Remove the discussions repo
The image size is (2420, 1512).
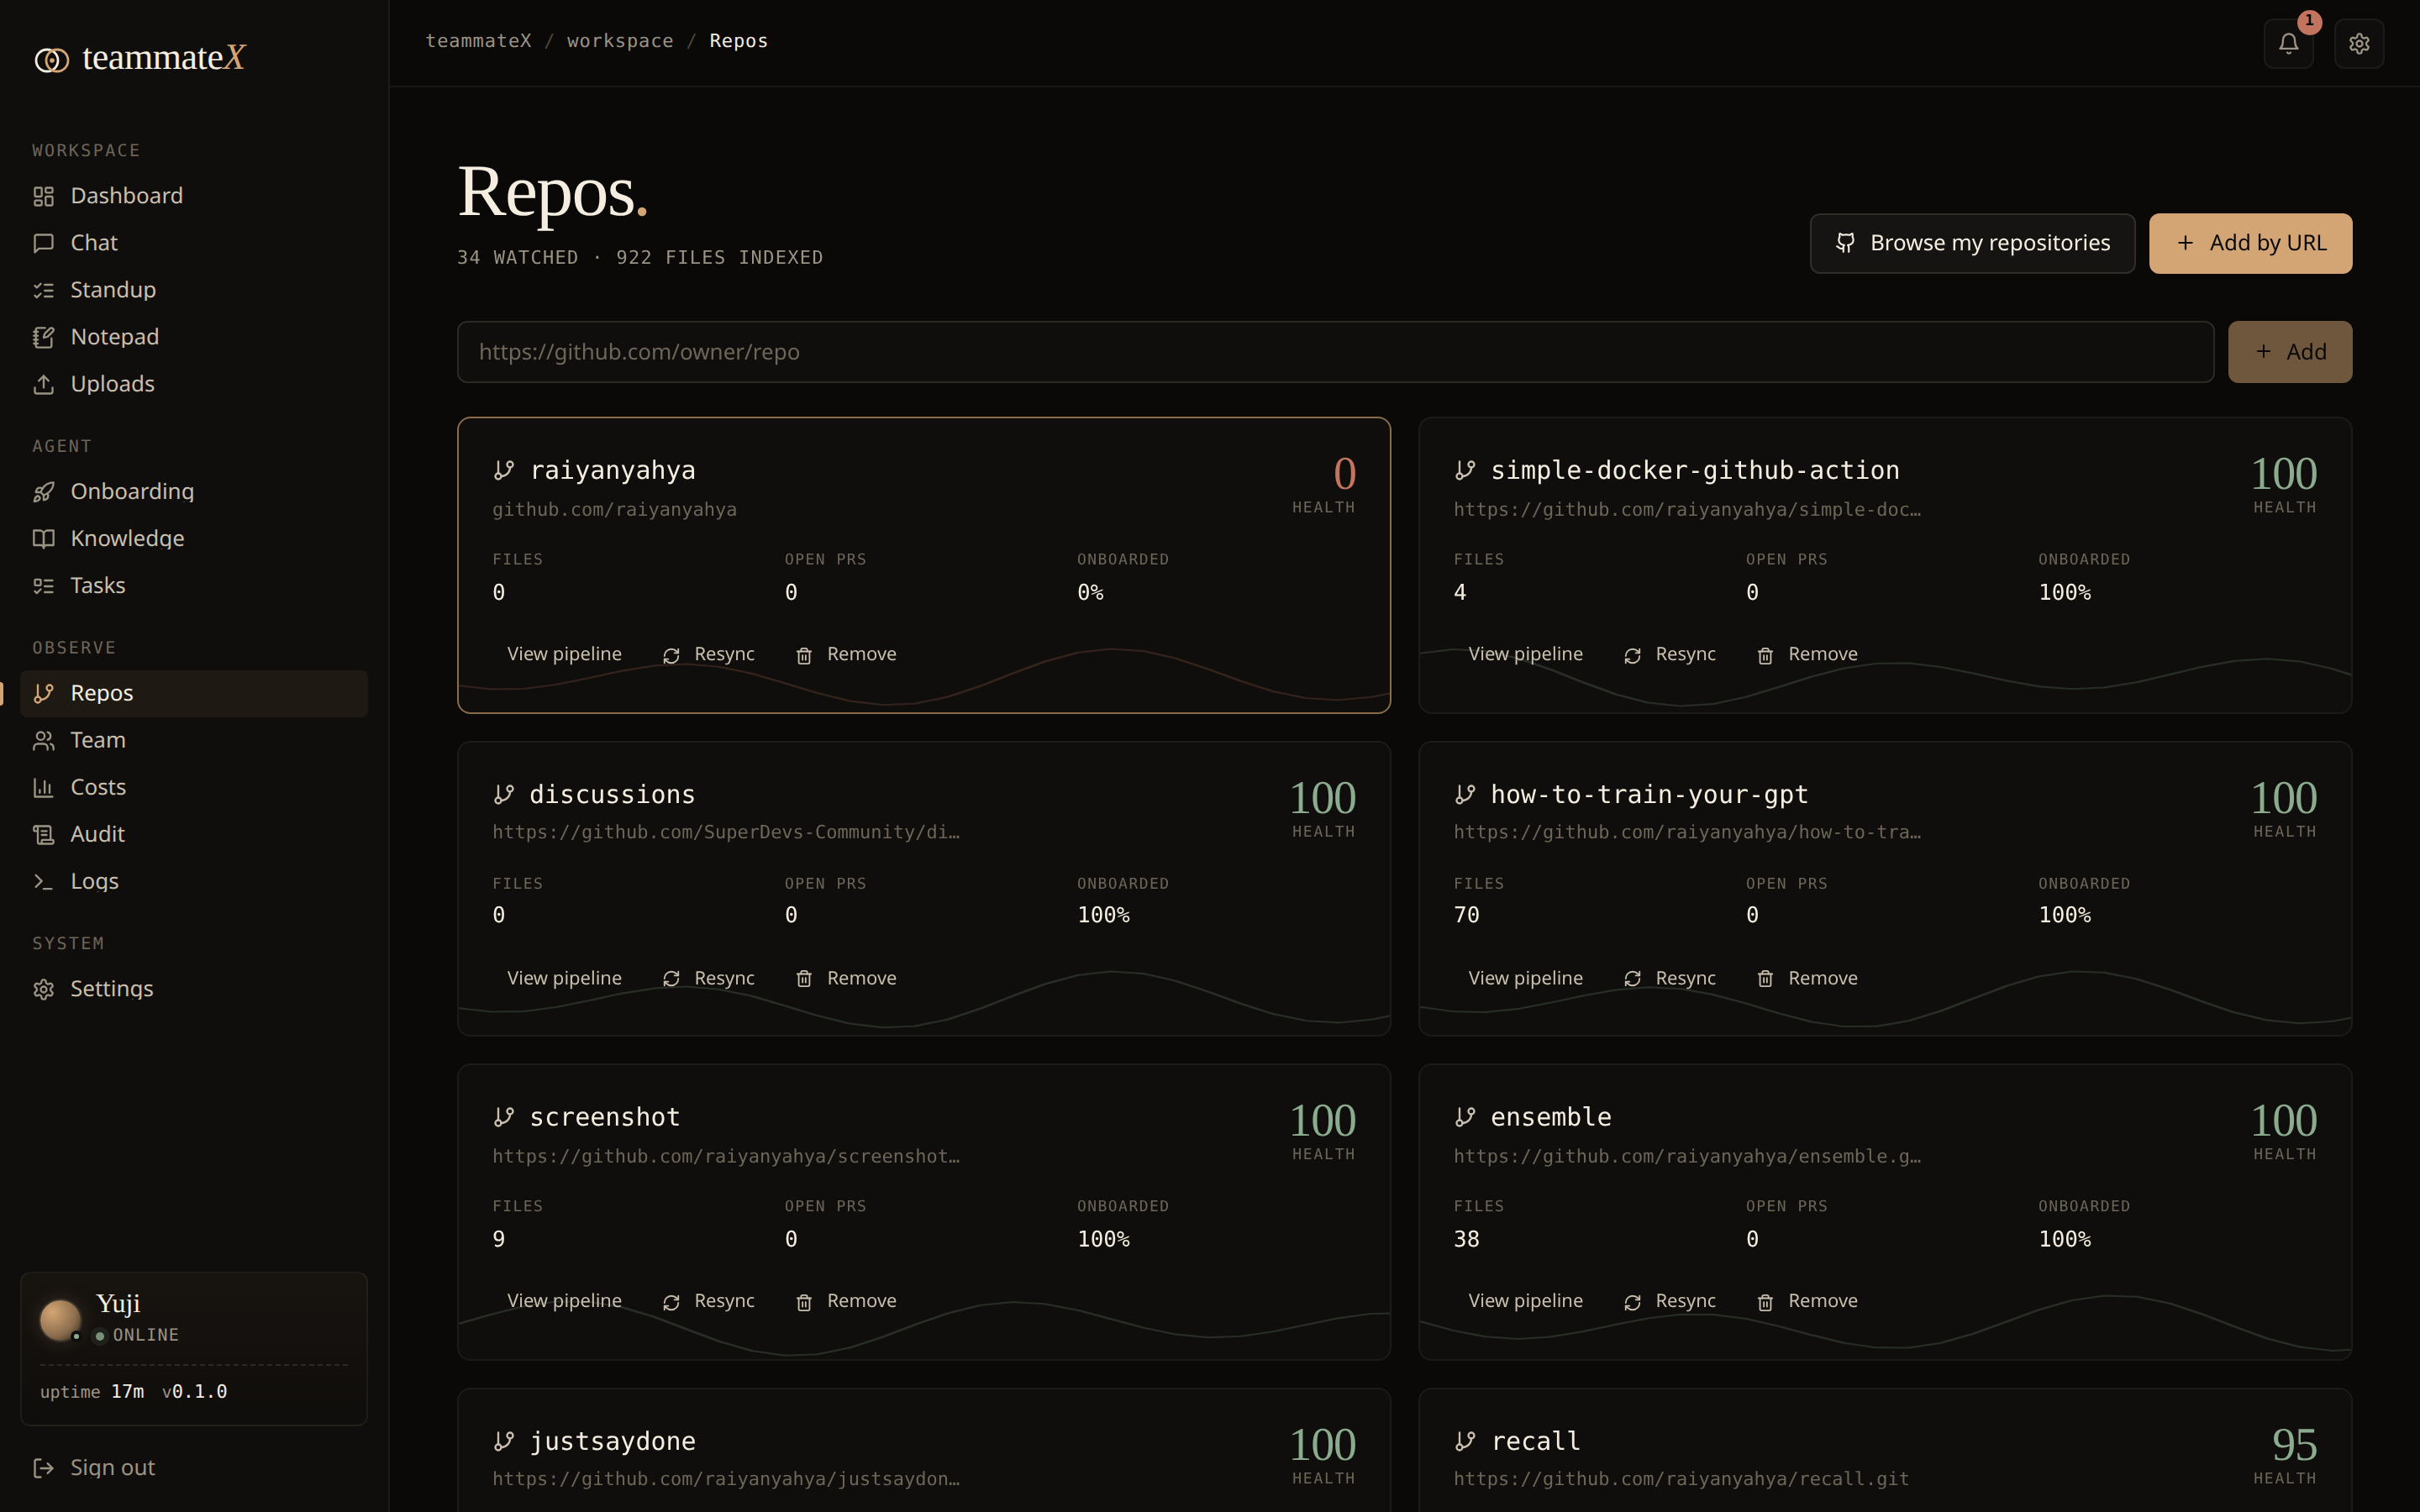tap(846, 978)
